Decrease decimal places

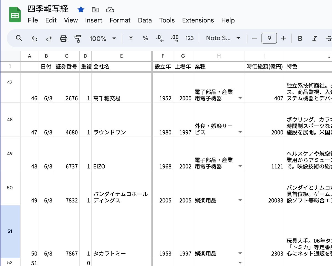(160, 38)
